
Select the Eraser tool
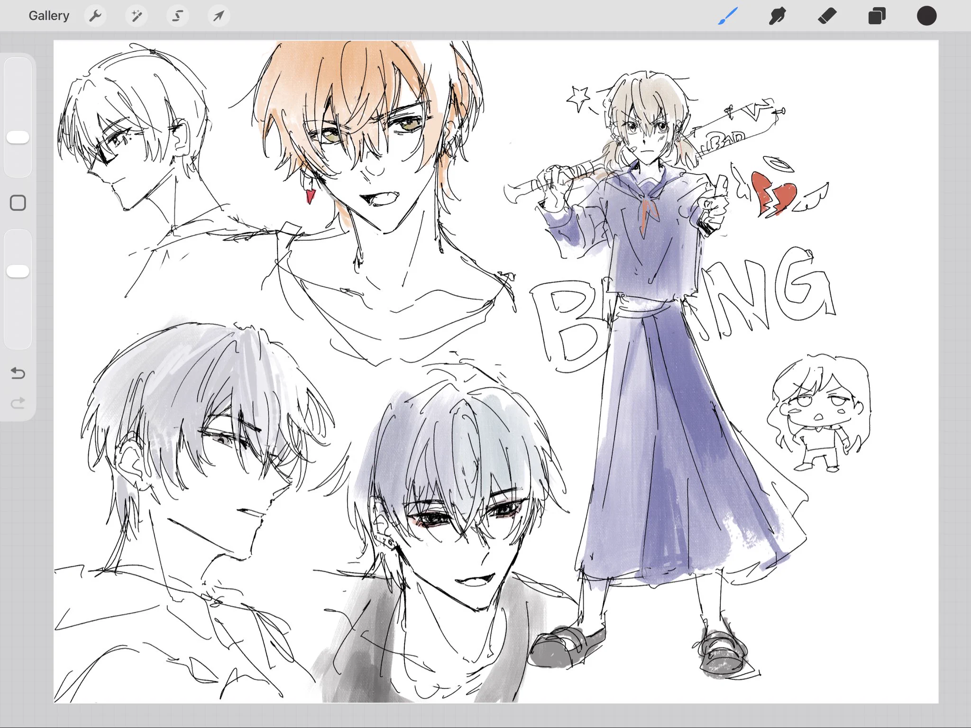point(827,16)
